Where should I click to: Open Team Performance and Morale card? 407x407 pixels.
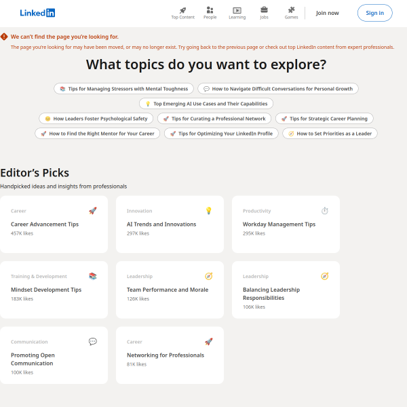tap(170, 290)
